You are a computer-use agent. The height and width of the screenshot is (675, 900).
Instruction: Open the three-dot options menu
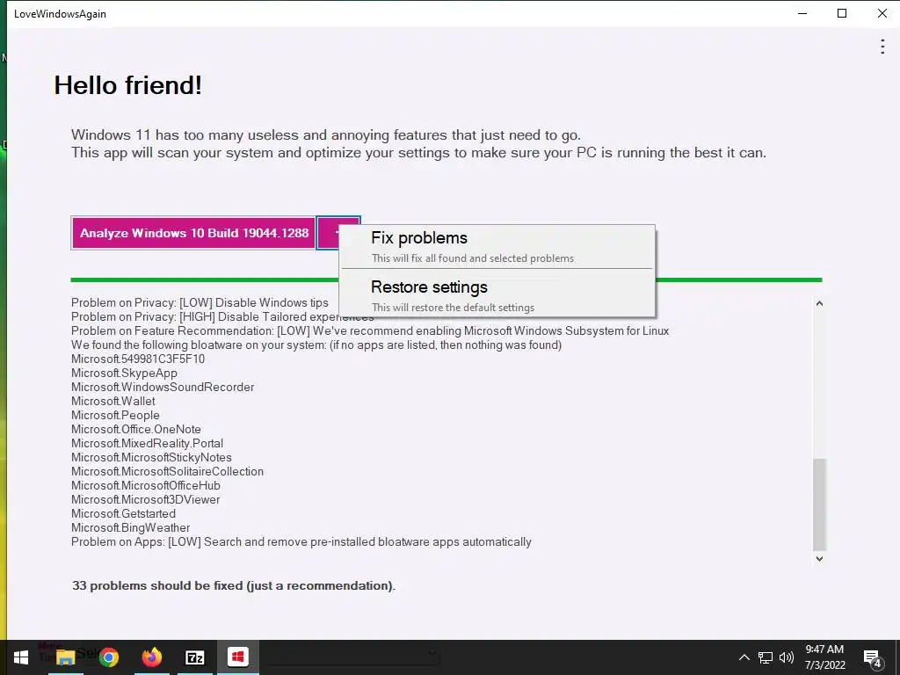(882, 47)
